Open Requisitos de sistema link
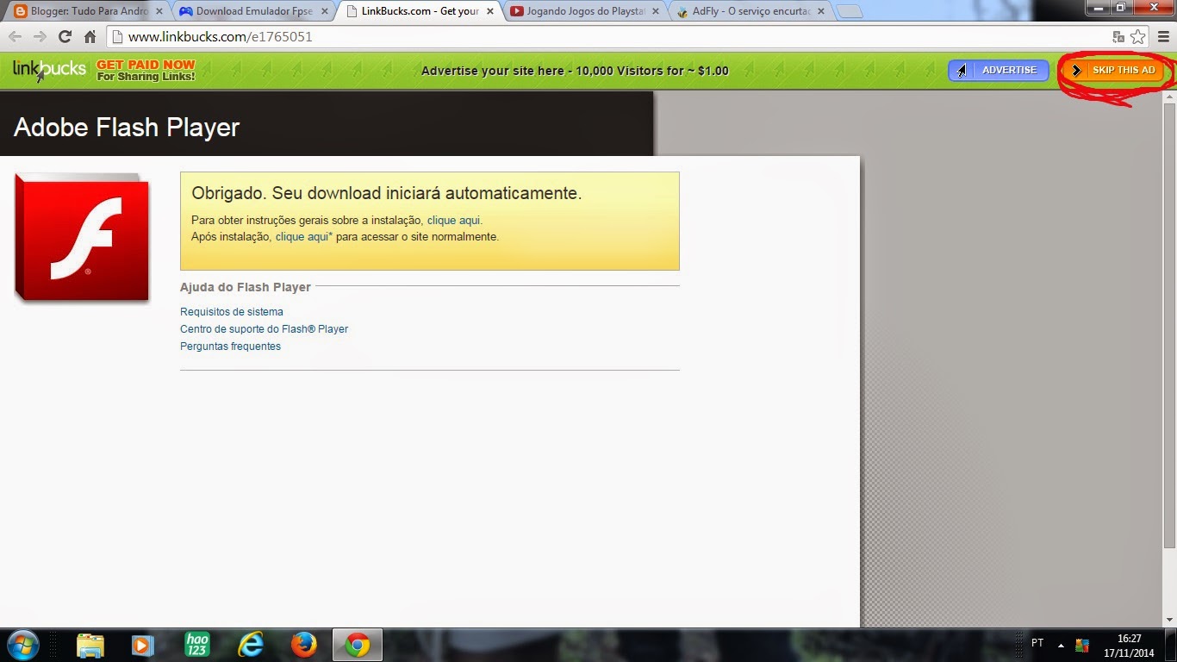The image size is (1177, 662). (232, 312)
